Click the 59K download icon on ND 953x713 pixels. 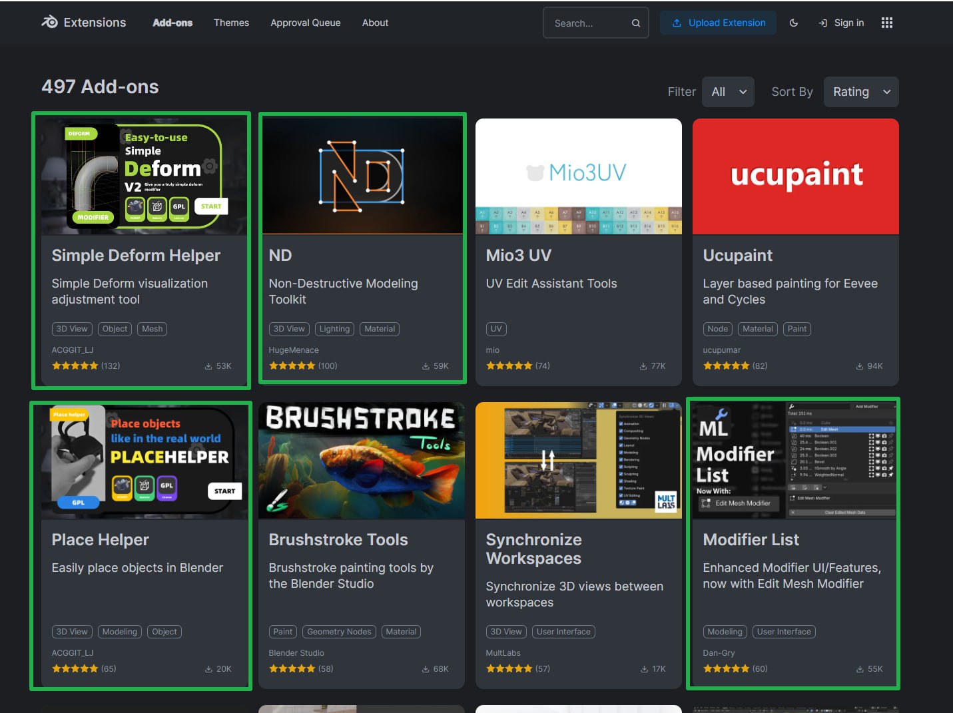[x=426, y=366]
